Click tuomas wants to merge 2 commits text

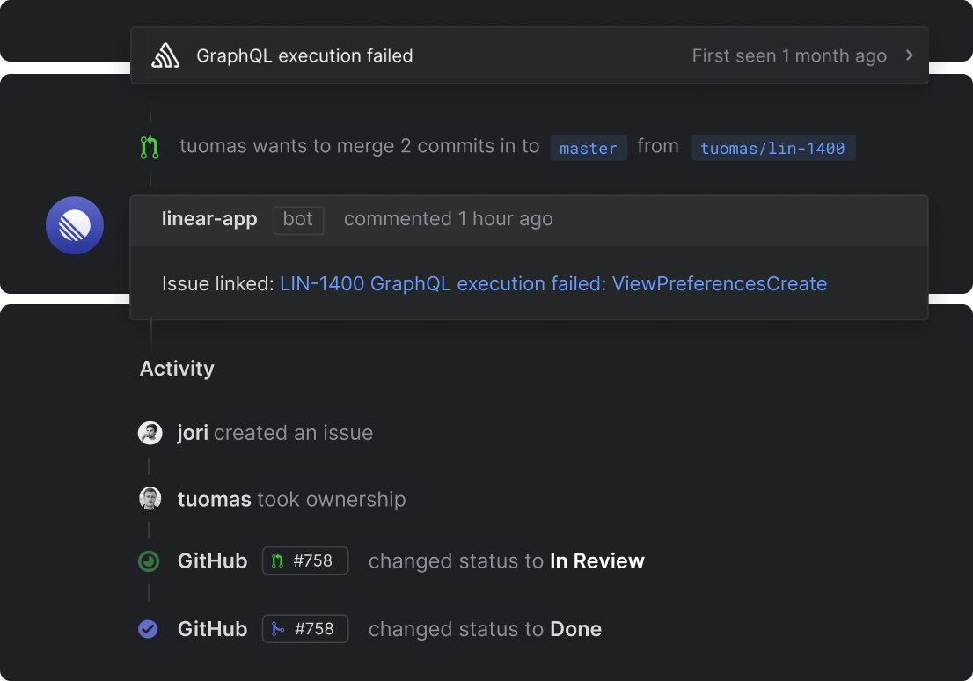coord(359,146)
